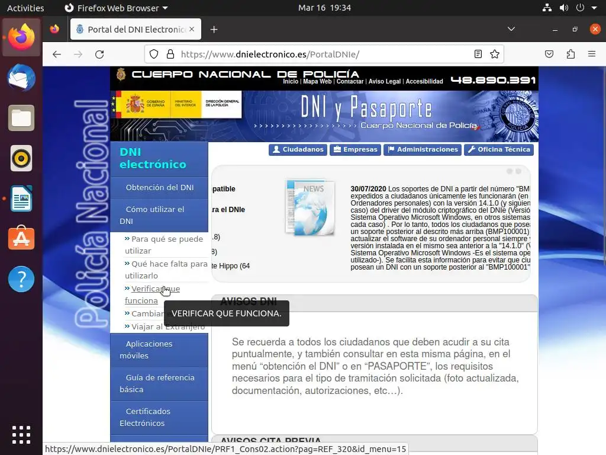Click the browser forward arrow

pyautogui.click(x=78, y=54)
